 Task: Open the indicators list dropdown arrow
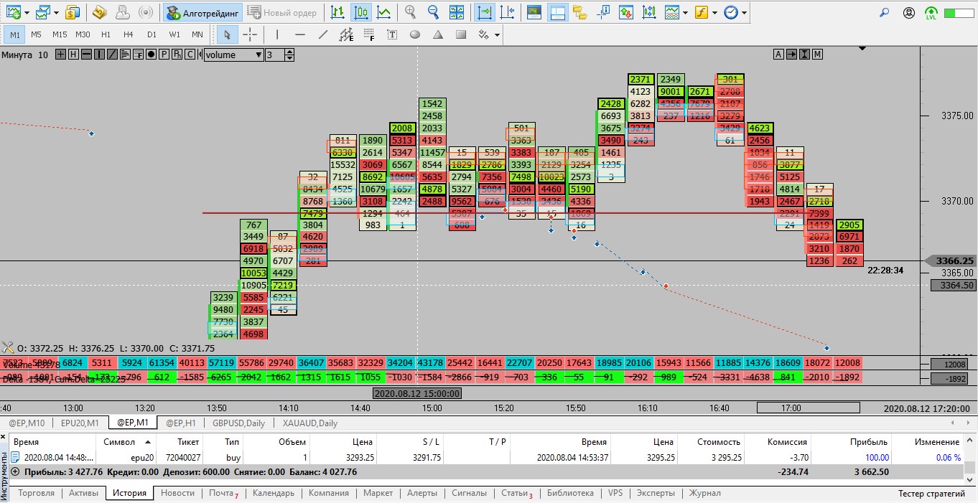[x=686, y=13]
